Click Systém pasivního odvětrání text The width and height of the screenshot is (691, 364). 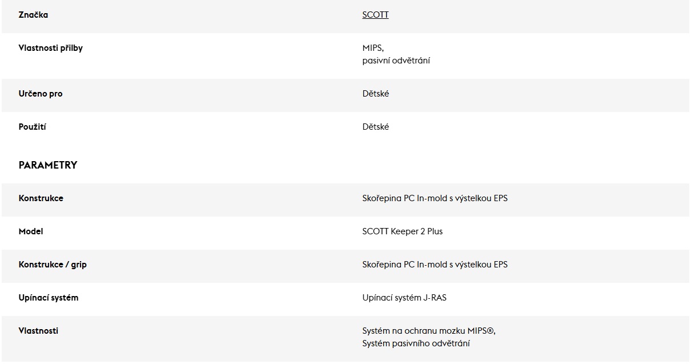coord(416,343)
